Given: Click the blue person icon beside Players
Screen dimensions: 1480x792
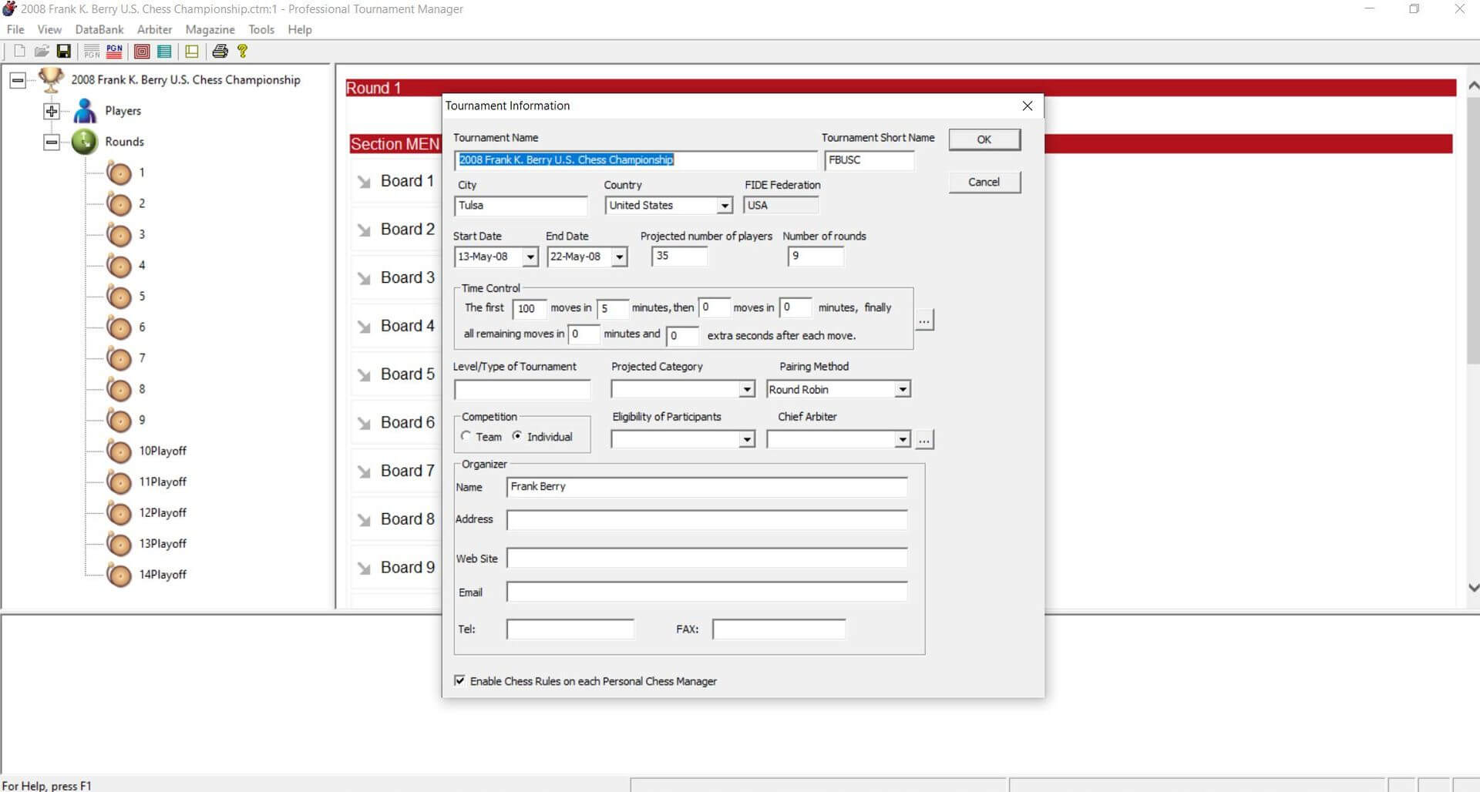Looking at the screenshot, I should pos(85,111).
